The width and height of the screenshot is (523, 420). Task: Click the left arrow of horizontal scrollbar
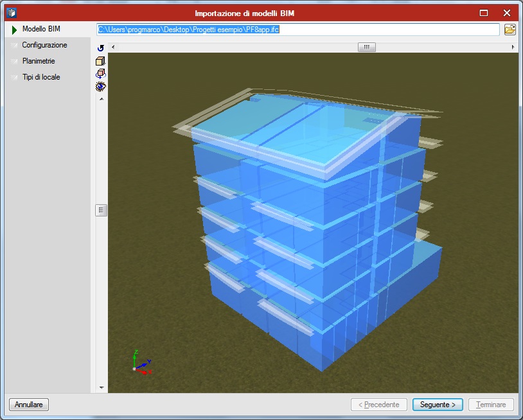pos(113,47)
